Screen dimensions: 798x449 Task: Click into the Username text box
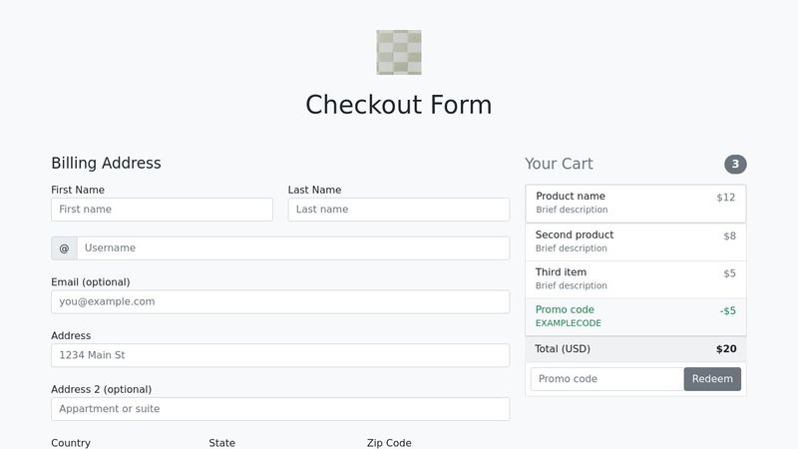point(293,248)
